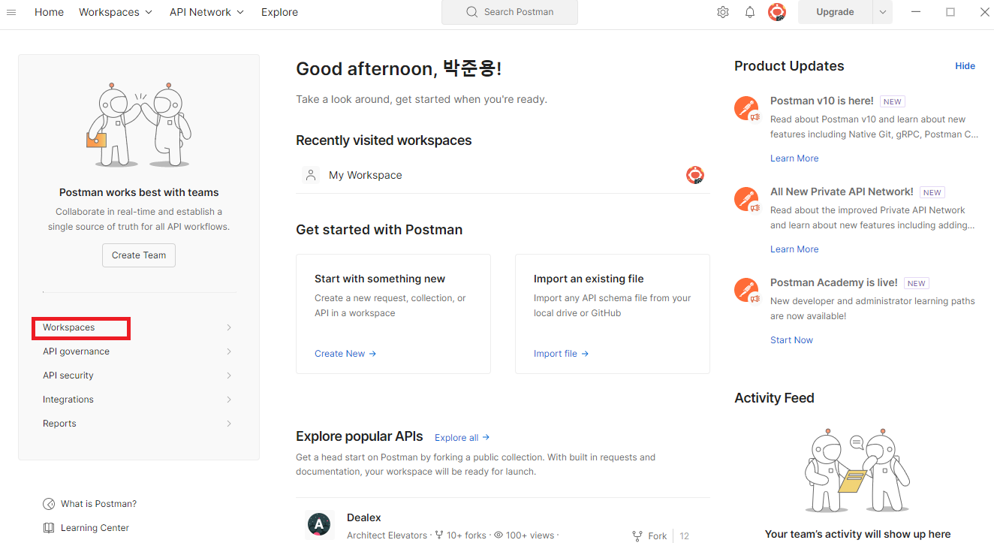Screen dimensions: 994x543
Task: Click the What is Postman play icon
Action: point(49,504)
